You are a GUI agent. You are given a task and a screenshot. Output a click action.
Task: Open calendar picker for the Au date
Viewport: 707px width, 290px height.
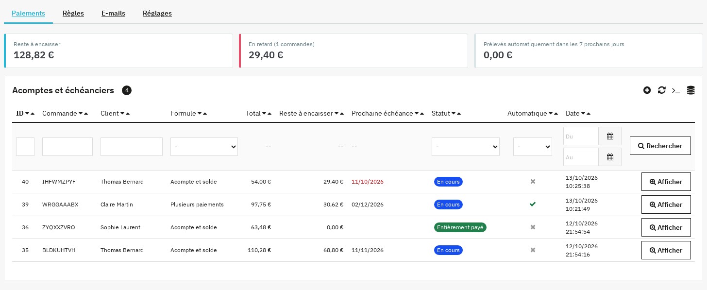tap(610, 157)
